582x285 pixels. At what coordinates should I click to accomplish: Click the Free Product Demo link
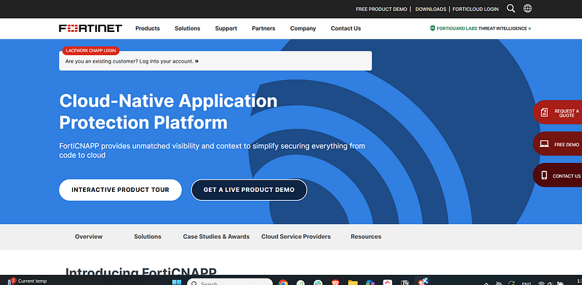click(x=381, y=9)
